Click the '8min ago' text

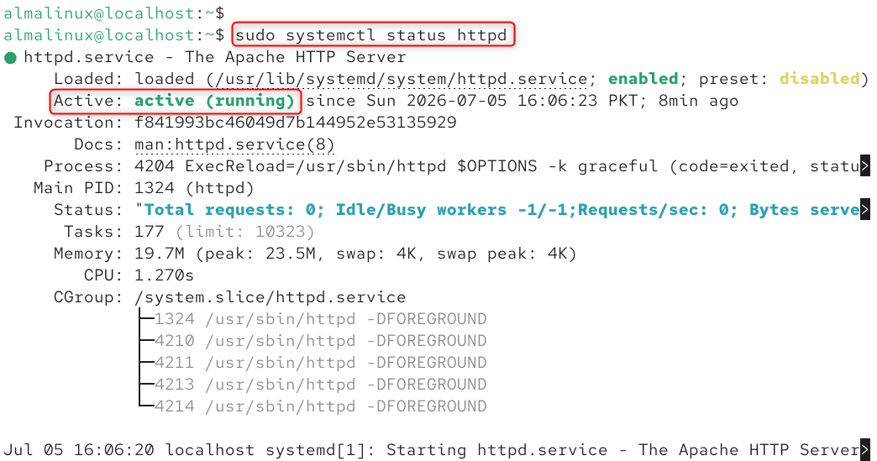coord(698,101)
